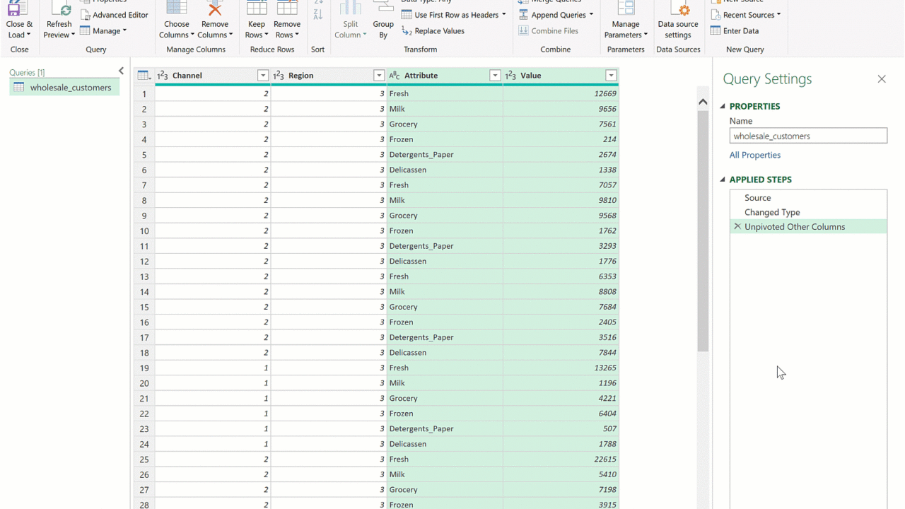Select the Changed Type applied step
The width and height of the screenshot is (905, 509).
click(x=772, y=212)
